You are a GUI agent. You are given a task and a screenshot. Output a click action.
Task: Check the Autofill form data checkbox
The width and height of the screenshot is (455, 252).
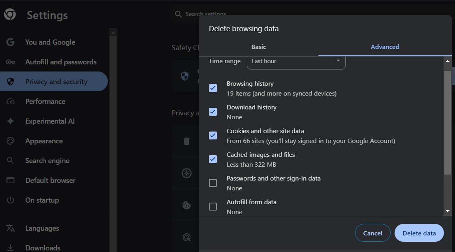[213, 207]
